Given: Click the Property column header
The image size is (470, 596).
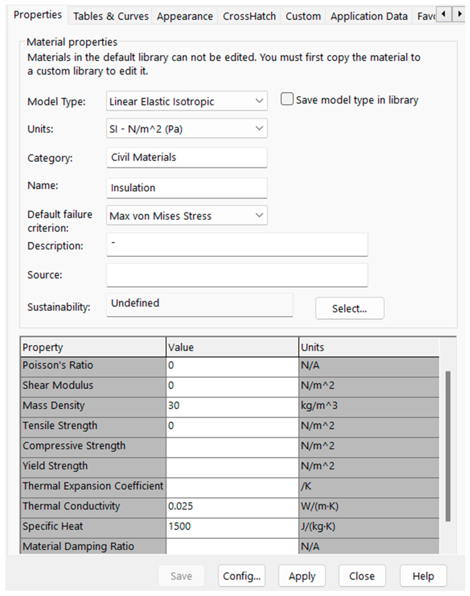Looking at the screenshot, I should pyautogui.click(x=93, y=347).
